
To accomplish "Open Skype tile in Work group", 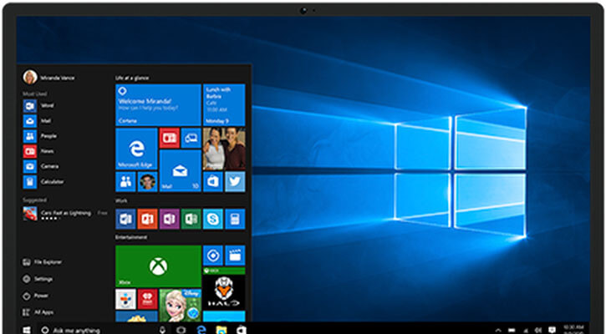I will point(212,219).
